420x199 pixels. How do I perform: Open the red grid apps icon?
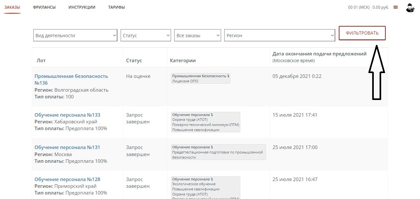tap(396, 7)
